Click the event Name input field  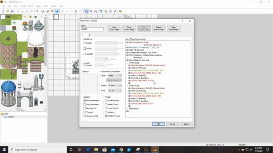click(x=92, y=29)
